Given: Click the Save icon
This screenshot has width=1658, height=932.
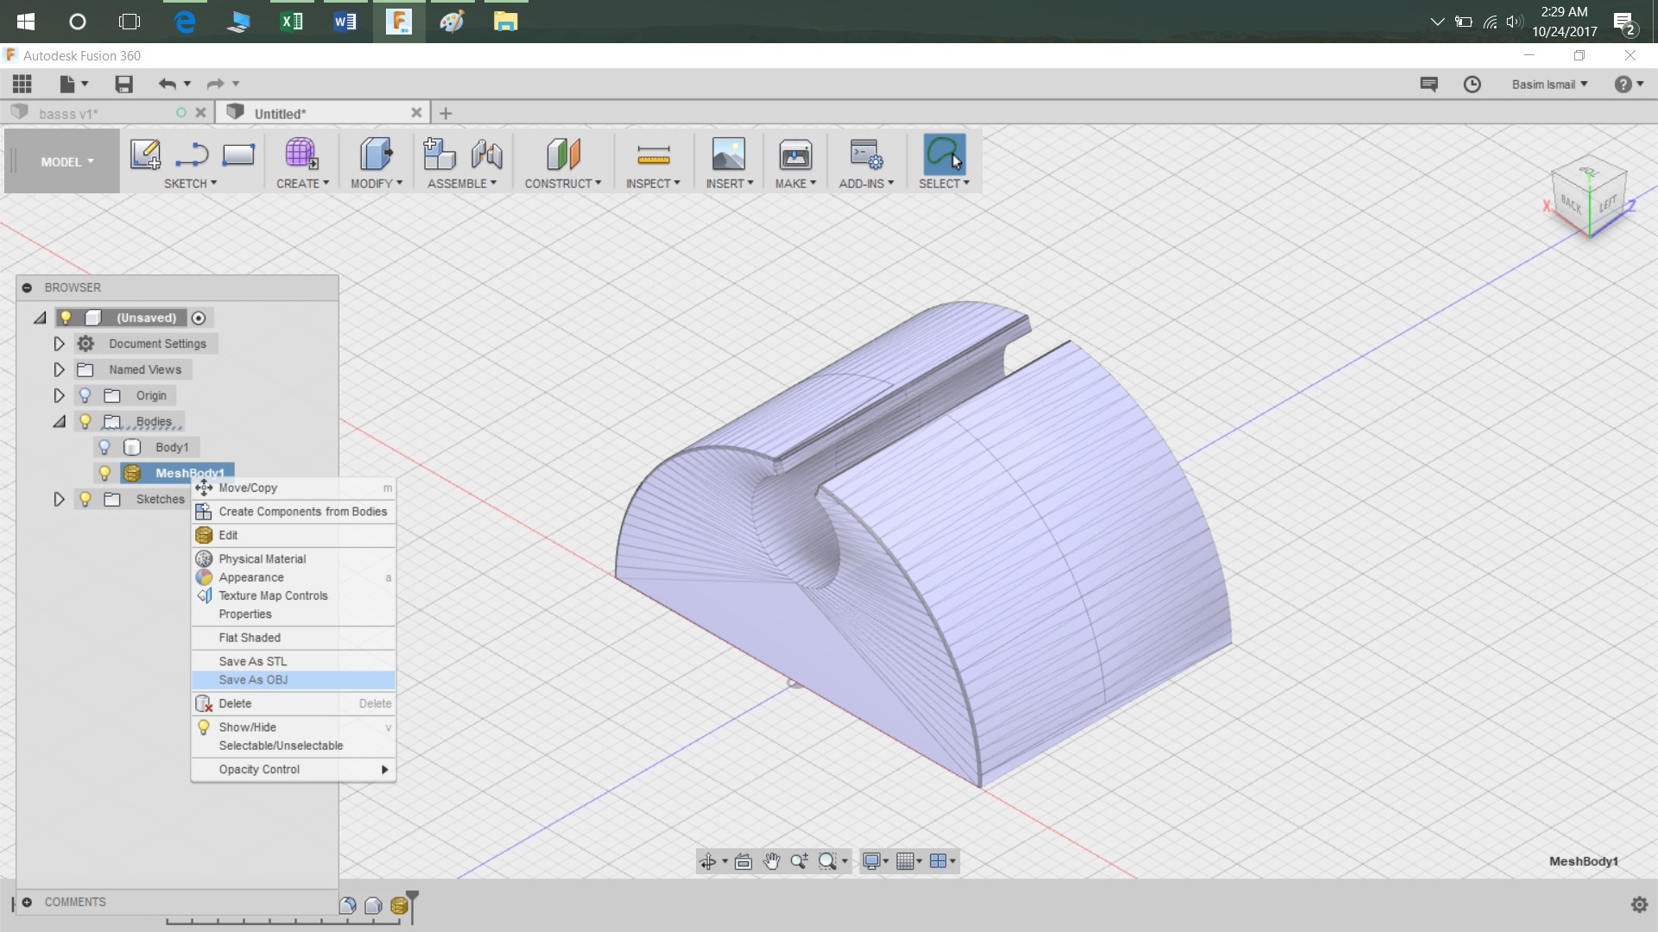Looking at the screenshot, I should tap(123, 84).
